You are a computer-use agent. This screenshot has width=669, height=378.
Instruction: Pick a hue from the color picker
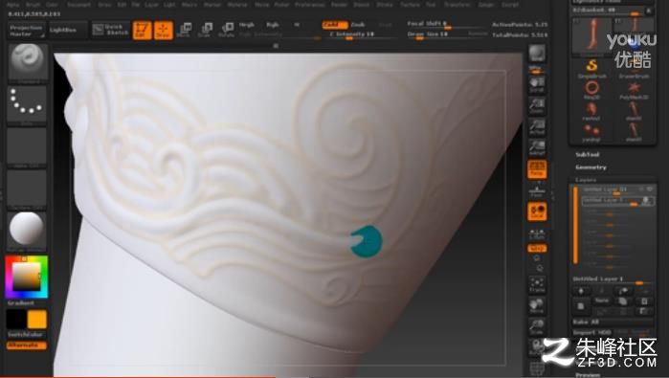point(27,277)
